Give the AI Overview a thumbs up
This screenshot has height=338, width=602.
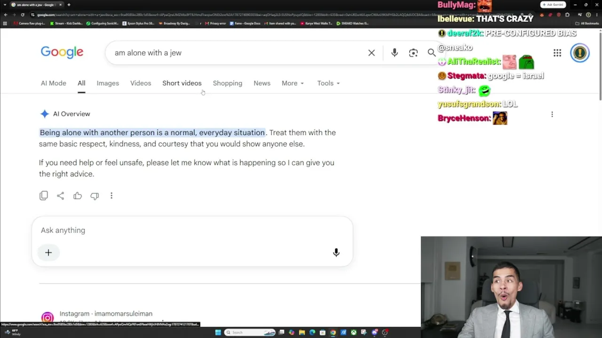78,196
